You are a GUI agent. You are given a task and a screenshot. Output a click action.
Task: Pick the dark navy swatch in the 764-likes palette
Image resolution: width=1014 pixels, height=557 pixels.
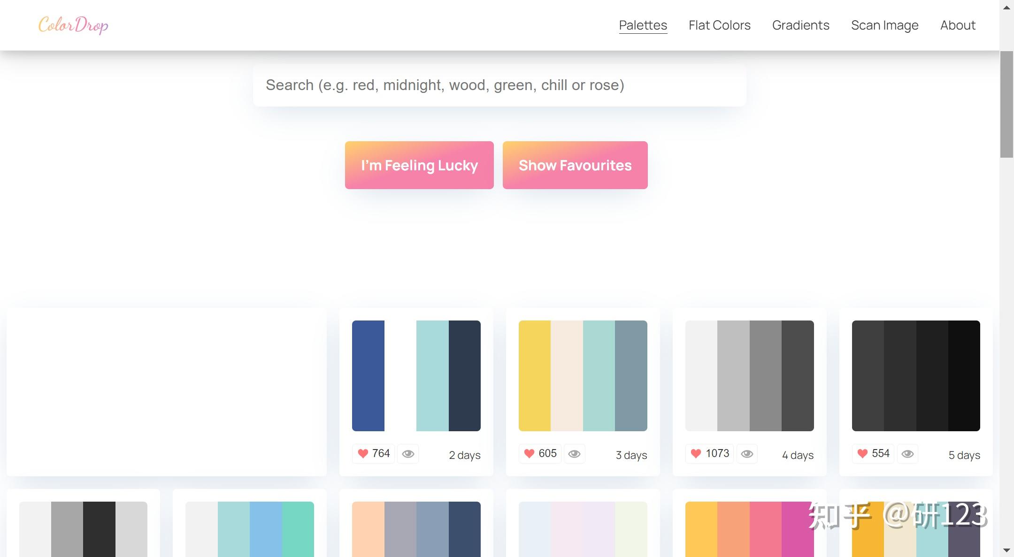click(465, 376)
